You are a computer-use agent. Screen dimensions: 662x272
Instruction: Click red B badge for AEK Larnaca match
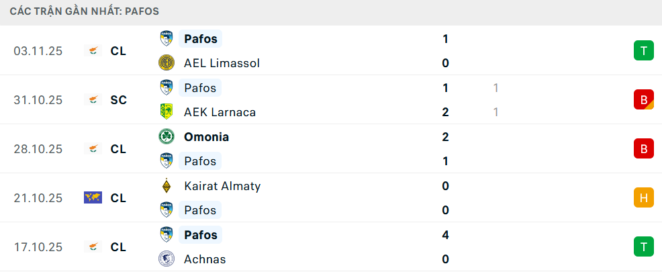click(643, 100)
